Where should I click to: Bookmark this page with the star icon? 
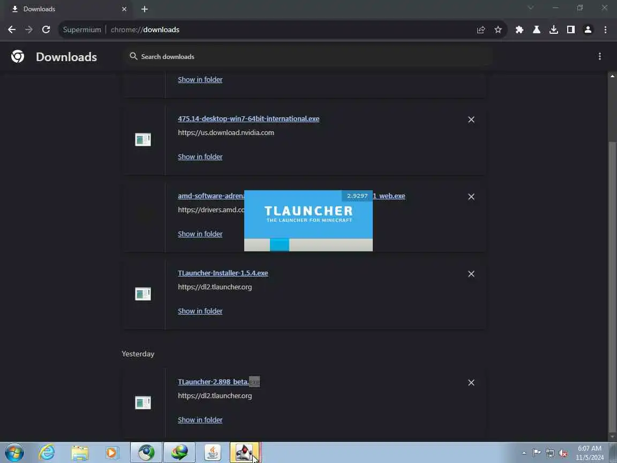coord(498,29)
